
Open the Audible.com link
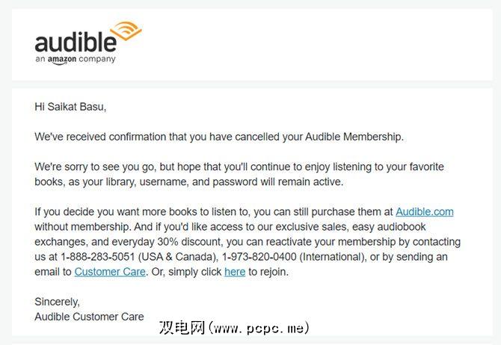pyautogui.click(x=424, y=211)
